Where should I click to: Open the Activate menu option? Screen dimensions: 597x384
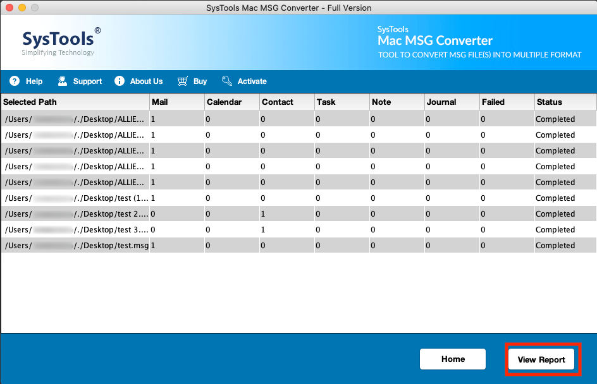coord(252,81)
